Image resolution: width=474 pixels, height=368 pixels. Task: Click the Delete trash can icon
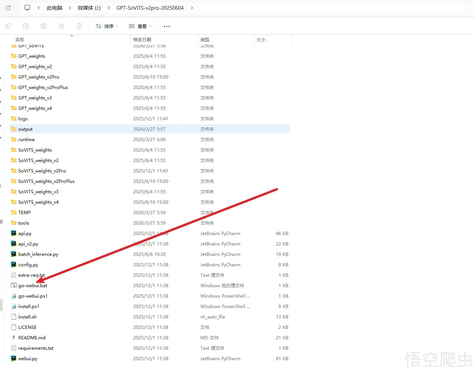pos(79,26)
